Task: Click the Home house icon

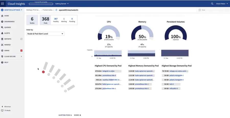Action: (2, 16)
